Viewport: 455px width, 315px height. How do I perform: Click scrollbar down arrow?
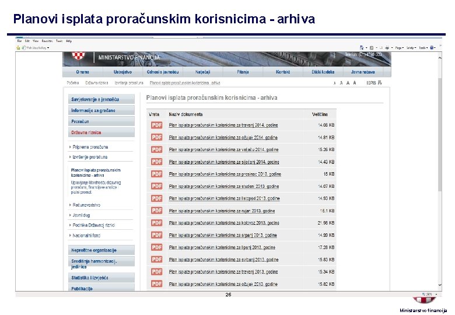[x=440, y=285]
